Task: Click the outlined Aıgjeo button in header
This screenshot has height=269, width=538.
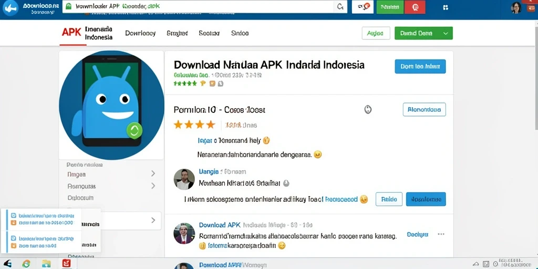Action: (376, 33)
